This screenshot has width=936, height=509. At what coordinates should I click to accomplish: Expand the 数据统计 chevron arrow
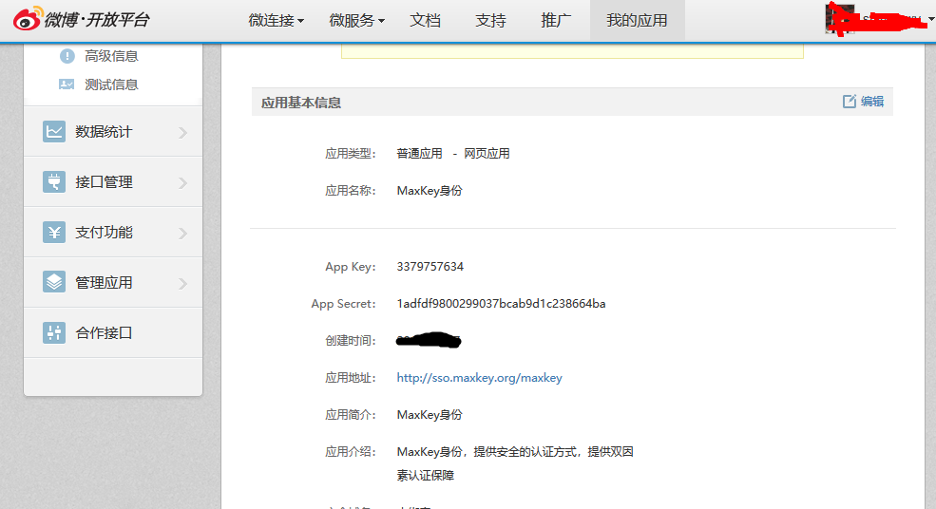pos(182,133)
